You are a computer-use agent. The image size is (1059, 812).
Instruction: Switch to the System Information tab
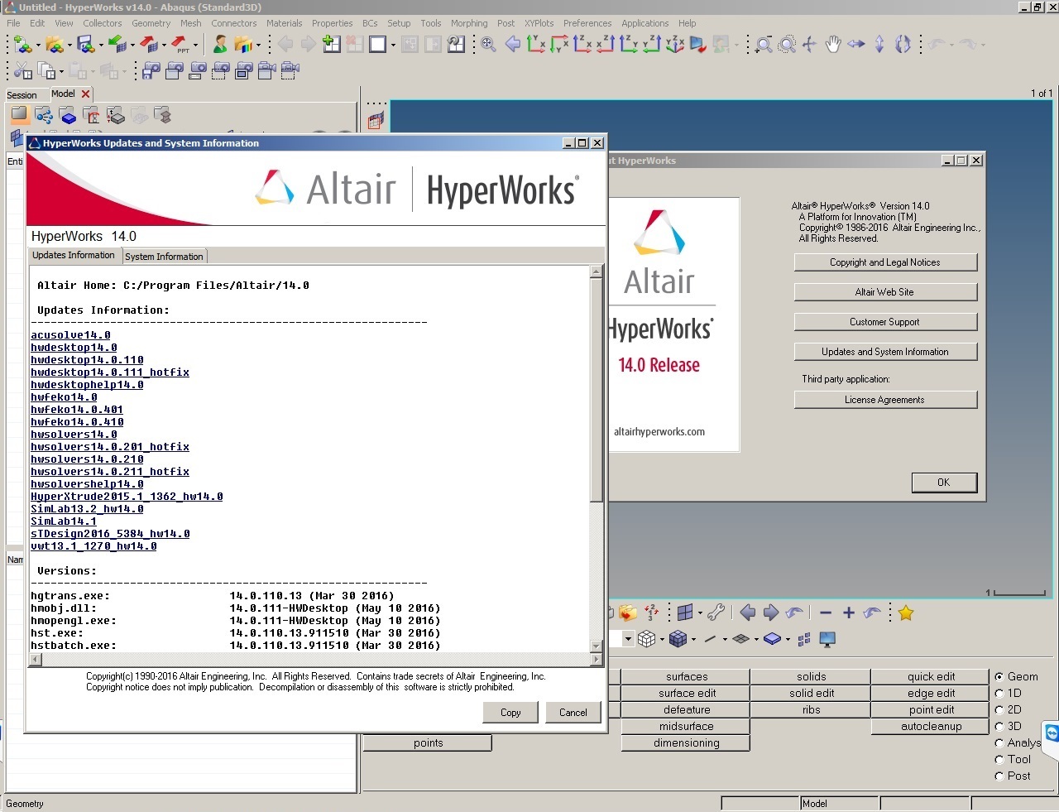[164, 257]
